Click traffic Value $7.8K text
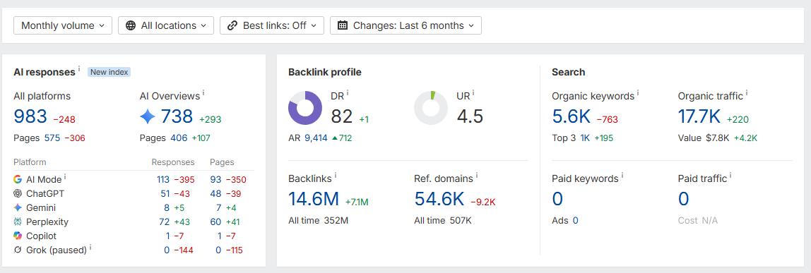This screenshot has height=273, width=811. click(704, 138)
